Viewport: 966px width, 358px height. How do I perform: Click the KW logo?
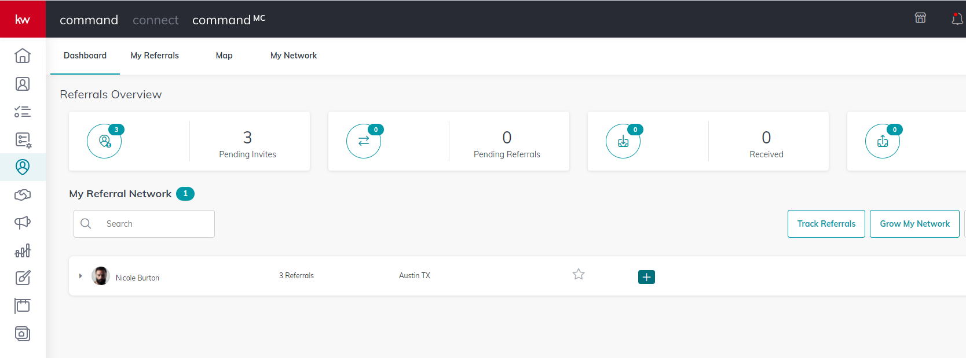coord(23,19)
